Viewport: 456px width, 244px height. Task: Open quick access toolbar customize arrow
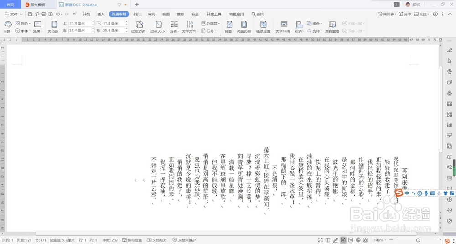(74, 14)
